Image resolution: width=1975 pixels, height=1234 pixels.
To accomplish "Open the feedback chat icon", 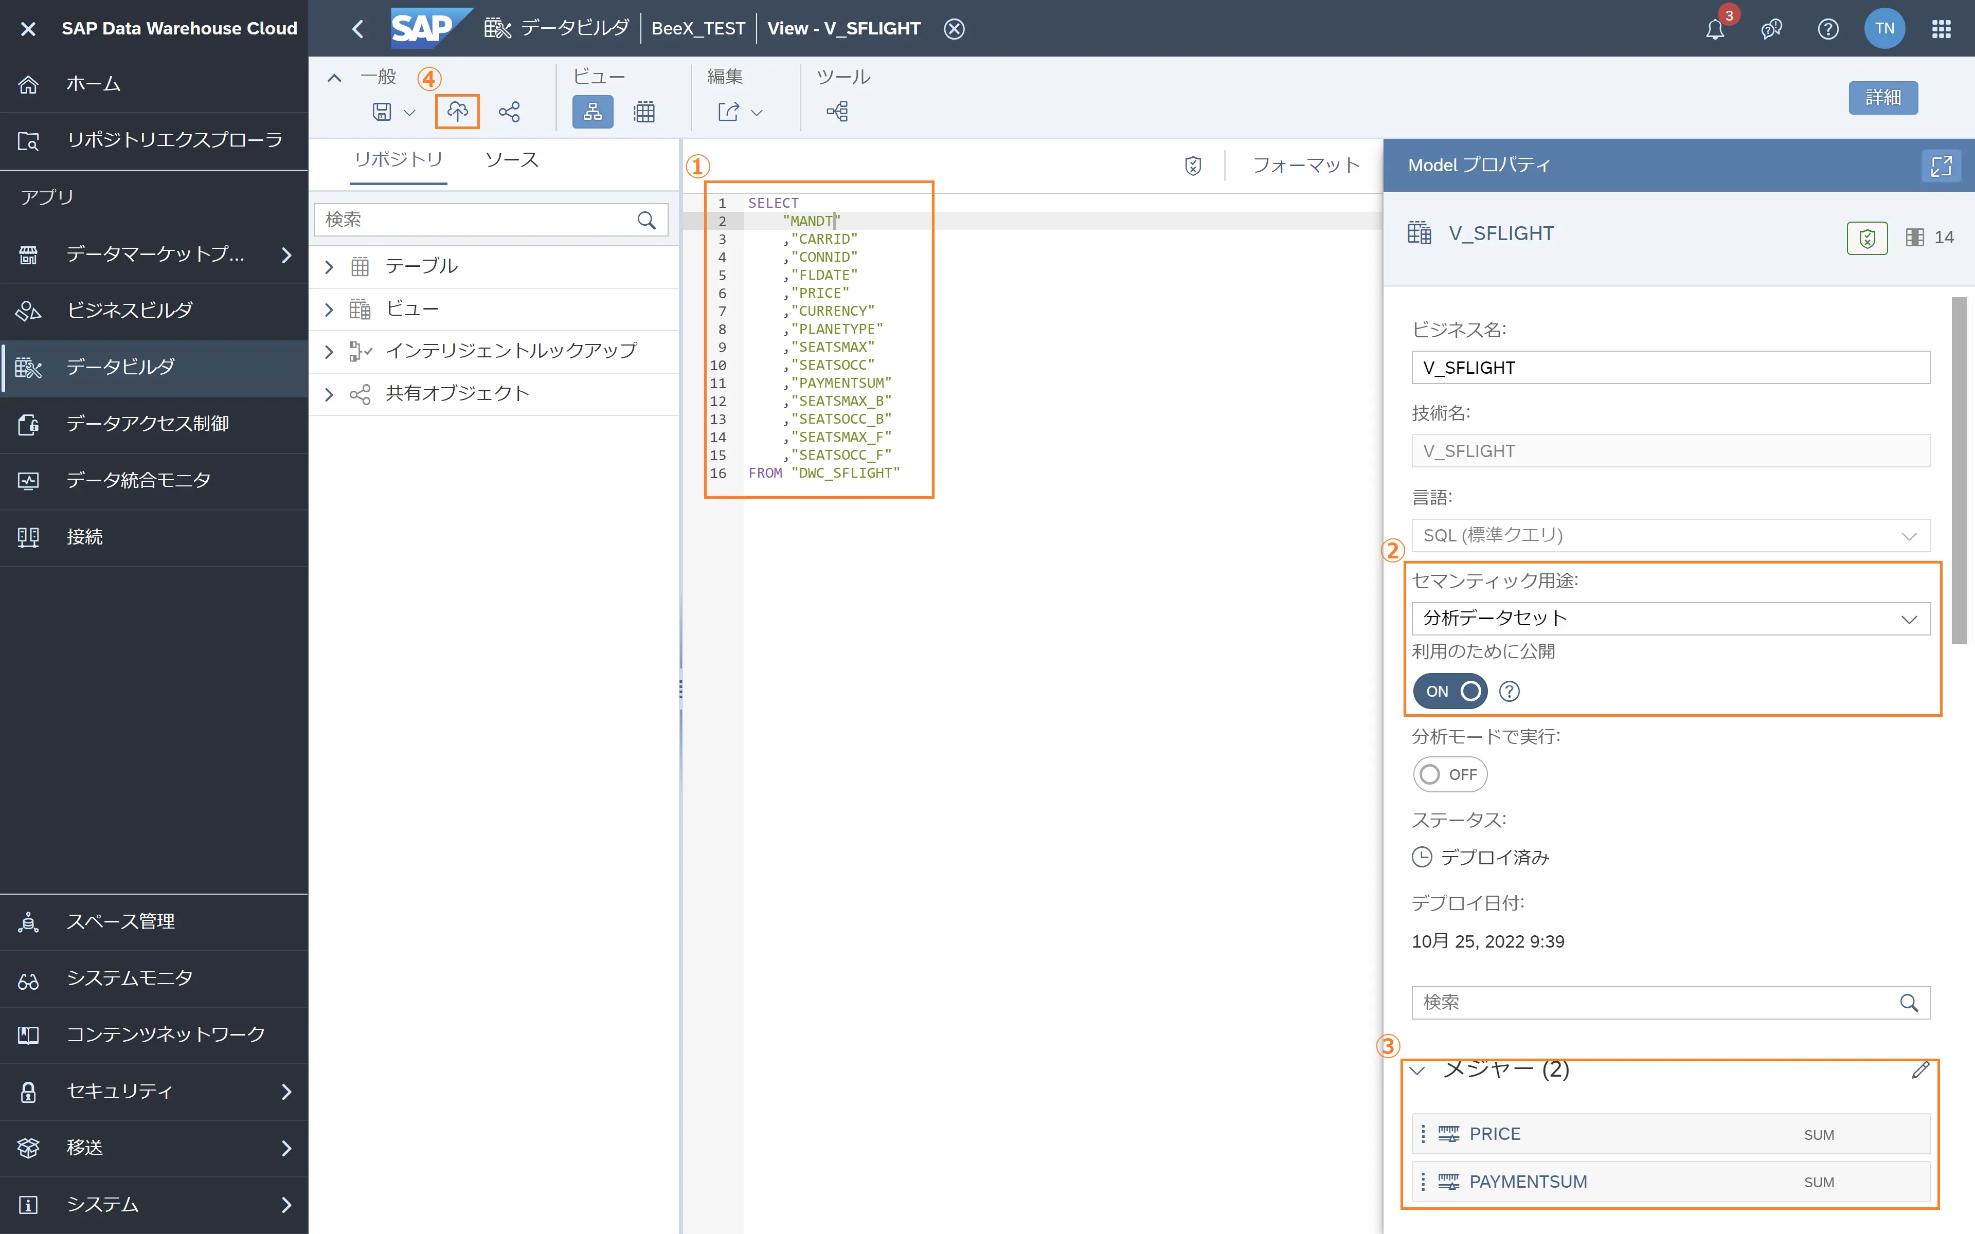I will click(x=1771, y=29).
